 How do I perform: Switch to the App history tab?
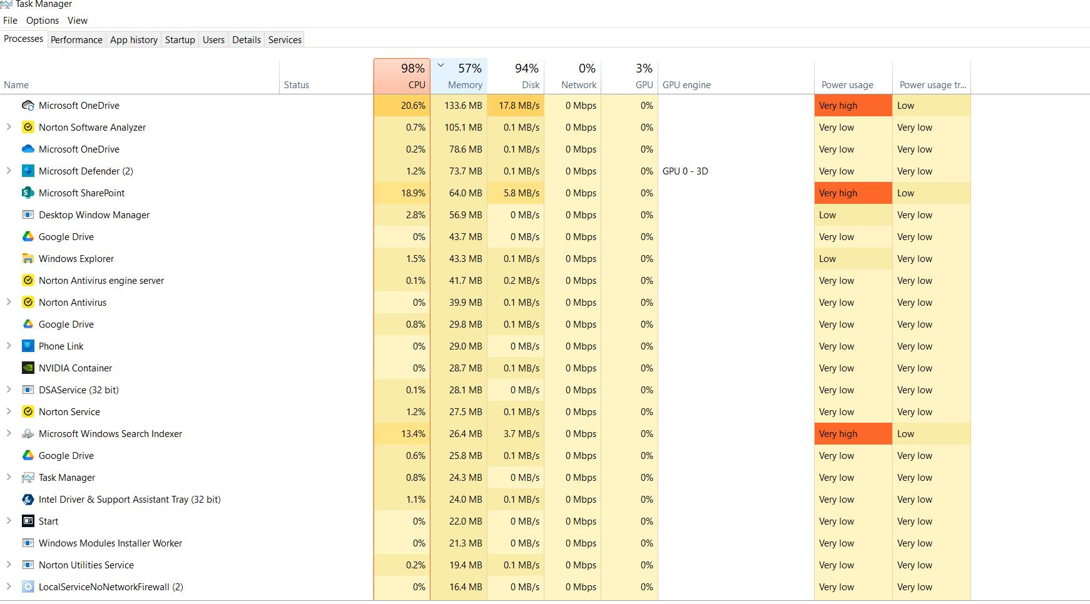(134, 40)
